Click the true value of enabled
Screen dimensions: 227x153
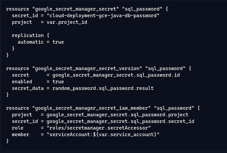[x=58, y=82]
